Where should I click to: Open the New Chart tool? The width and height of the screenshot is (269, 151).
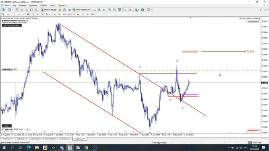[3, 10]
